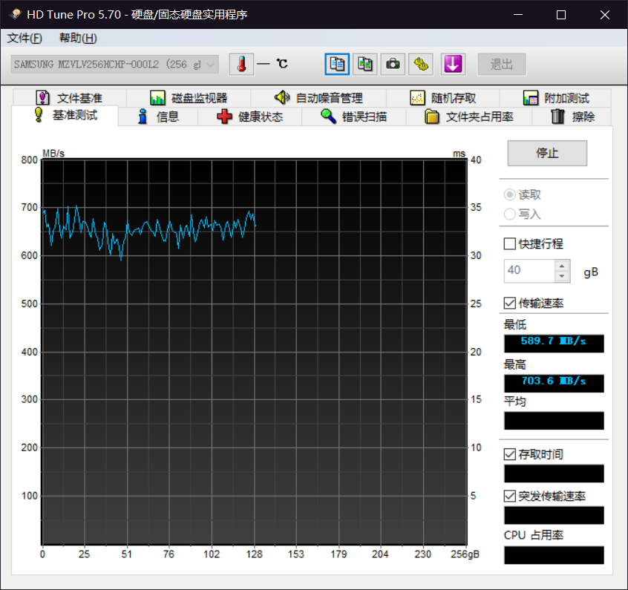Click the 随机存取 scatter plot icon
628x590 pixels.
point(417,98)
